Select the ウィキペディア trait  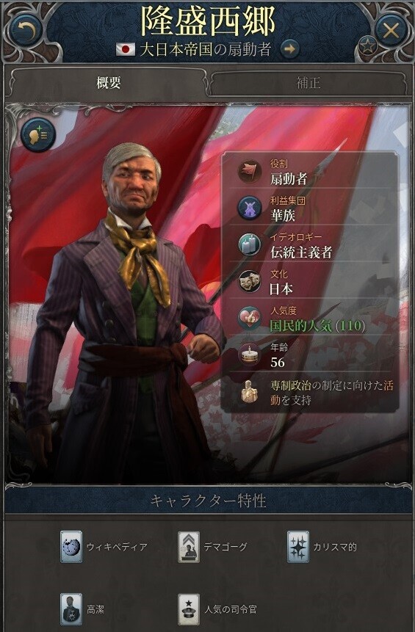point(104,547)
